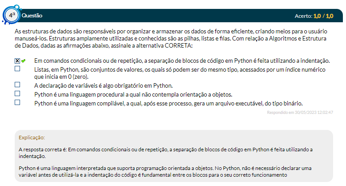Viewport: 346px width, 186px height.
Task: Tick the declaração de variáveis checkbox
Action: 17,85
